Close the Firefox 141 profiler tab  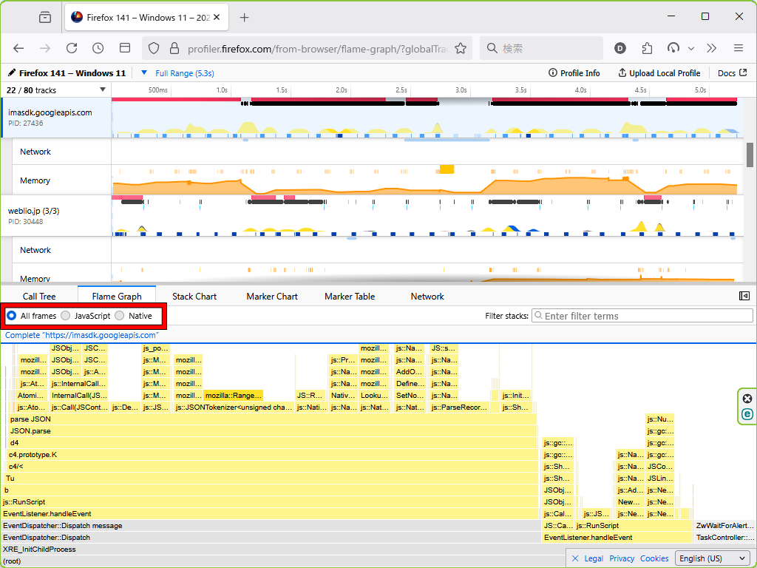(217, 18)
